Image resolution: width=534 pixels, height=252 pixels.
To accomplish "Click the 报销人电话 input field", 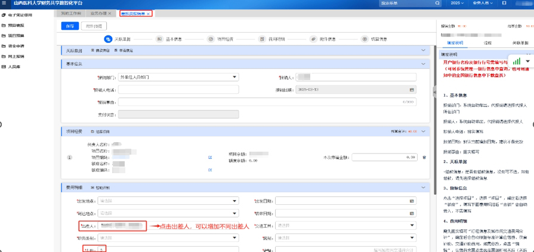I will pos(178,90).
